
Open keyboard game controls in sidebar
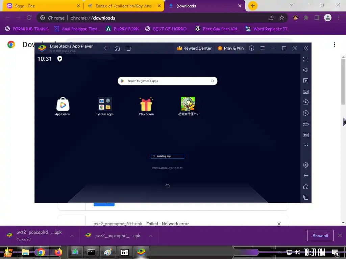[305, 91]
